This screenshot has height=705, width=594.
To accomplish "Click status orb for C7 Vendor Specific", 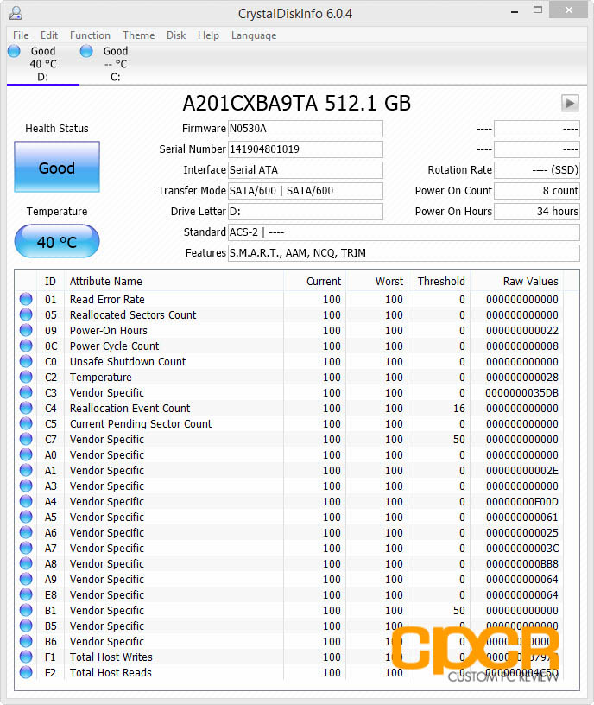I will [26, 439].
